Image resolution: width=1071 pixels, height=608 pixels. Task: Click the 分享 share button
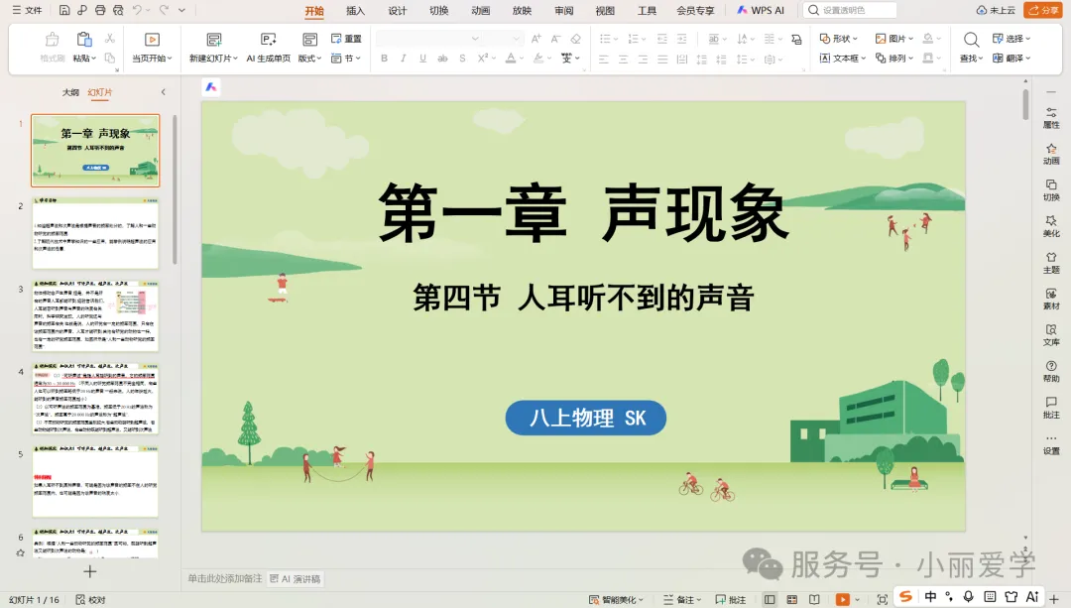1042,10
